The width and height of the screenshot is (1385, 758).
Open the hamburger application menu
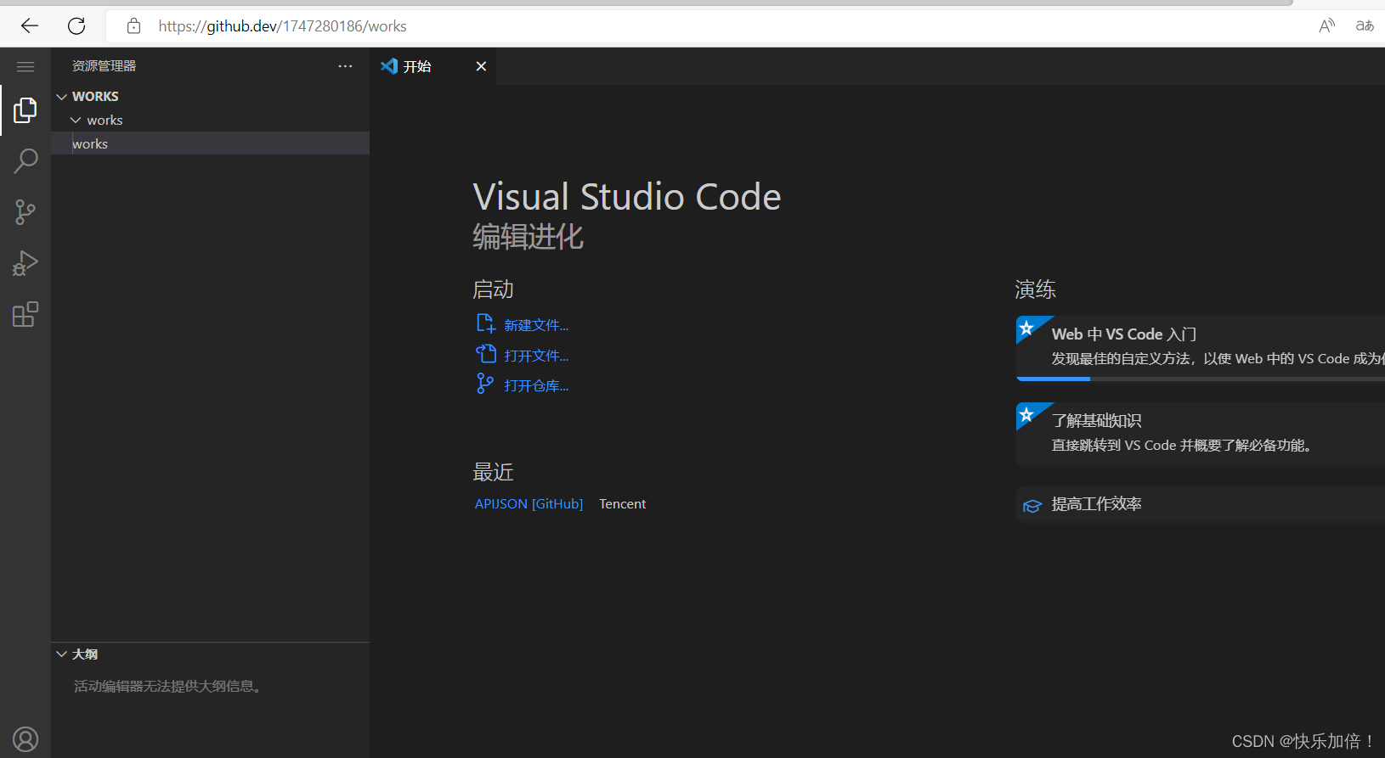pos(25,66)
